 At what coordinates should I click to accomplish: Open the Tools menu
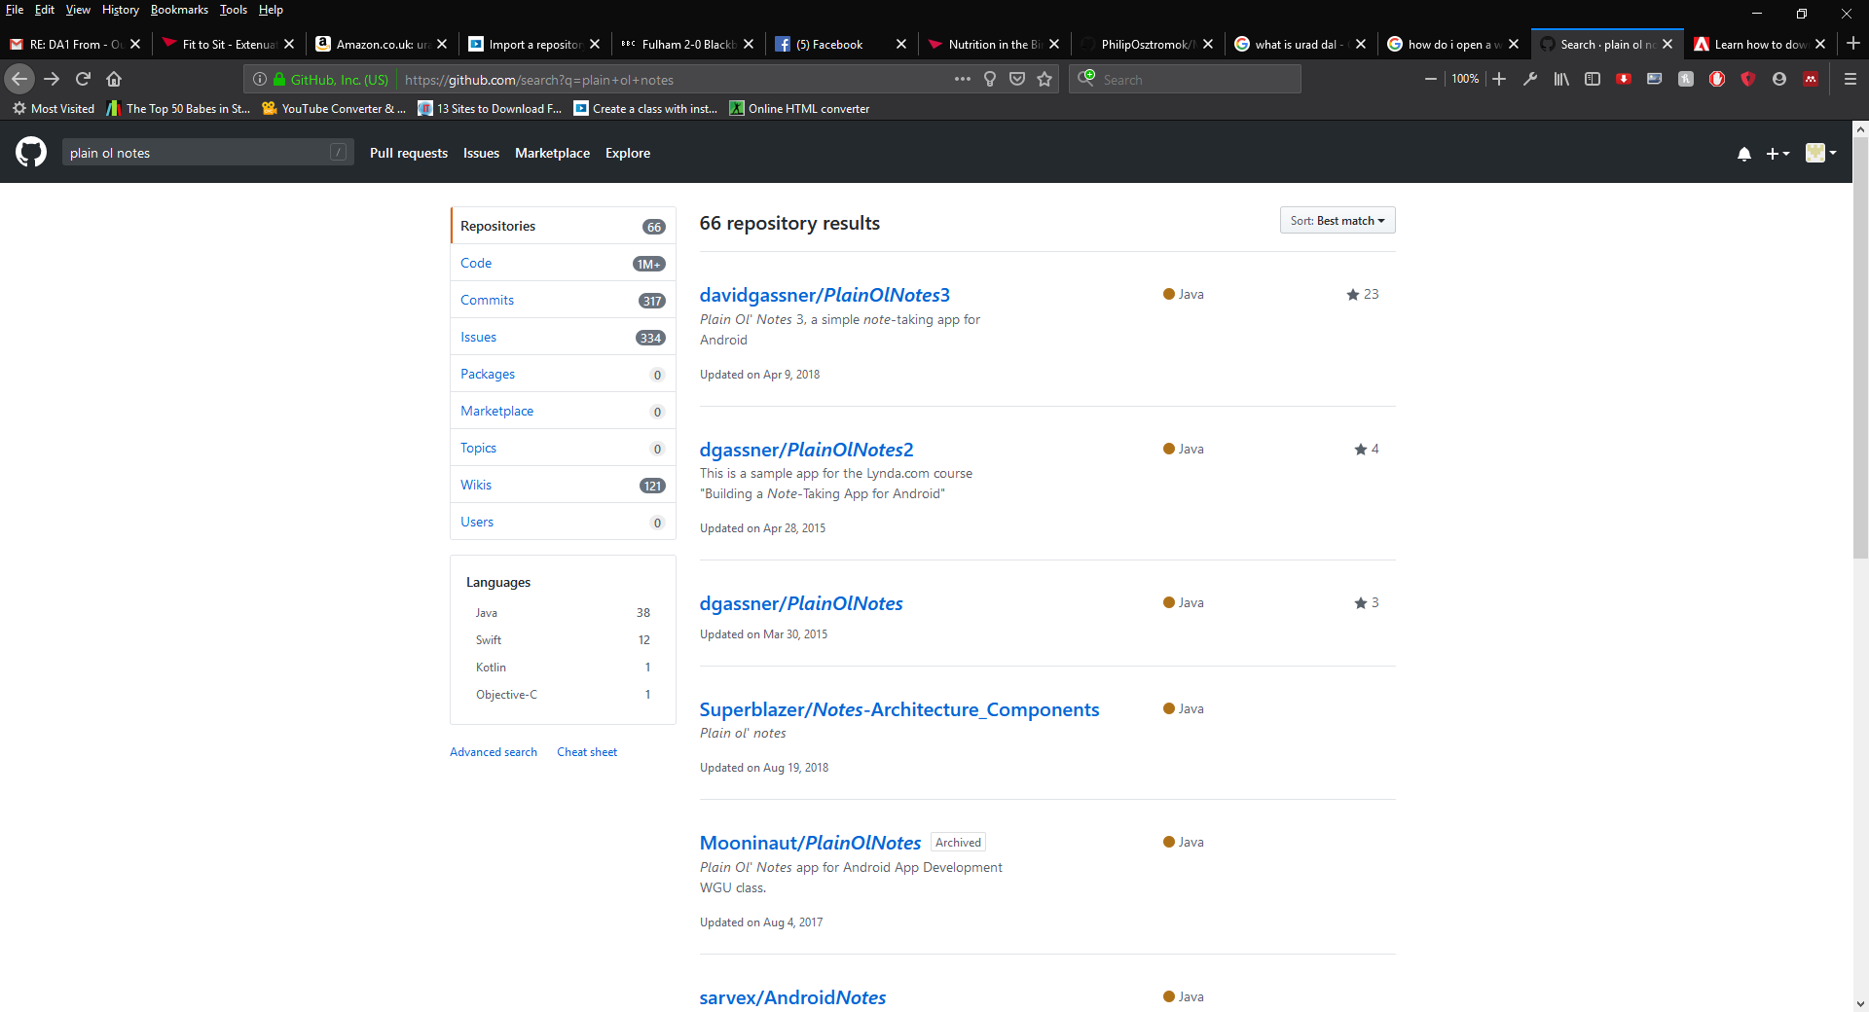pyautogui.click(x=234, y=10)
